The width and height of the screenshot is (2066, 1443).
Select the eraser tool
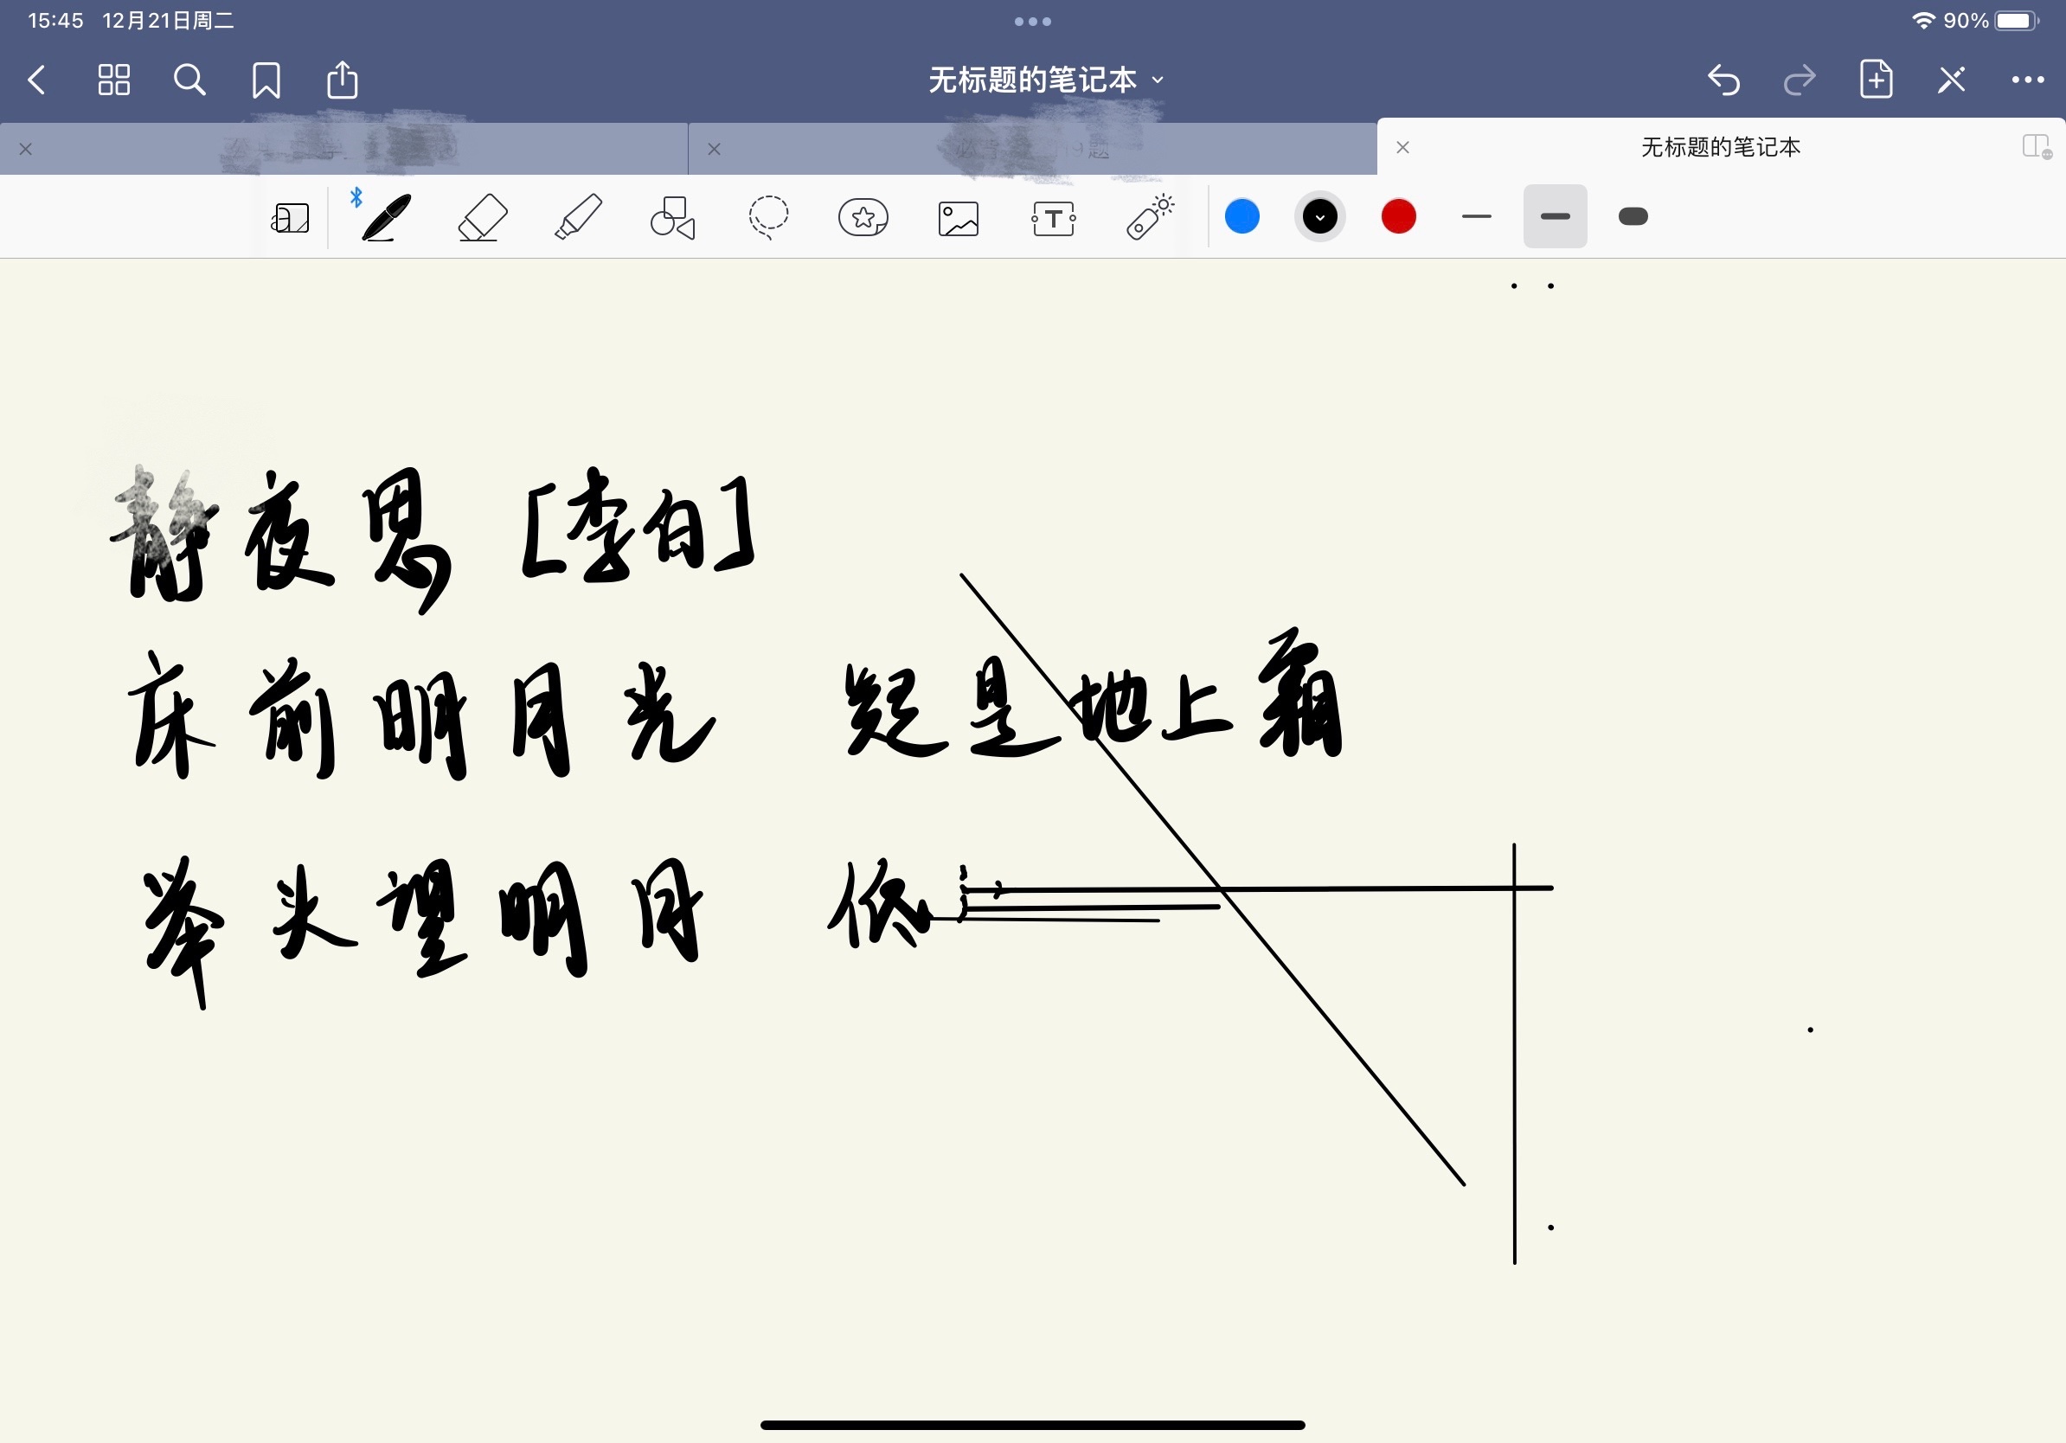pyautogui.click(x=482, y=218)
